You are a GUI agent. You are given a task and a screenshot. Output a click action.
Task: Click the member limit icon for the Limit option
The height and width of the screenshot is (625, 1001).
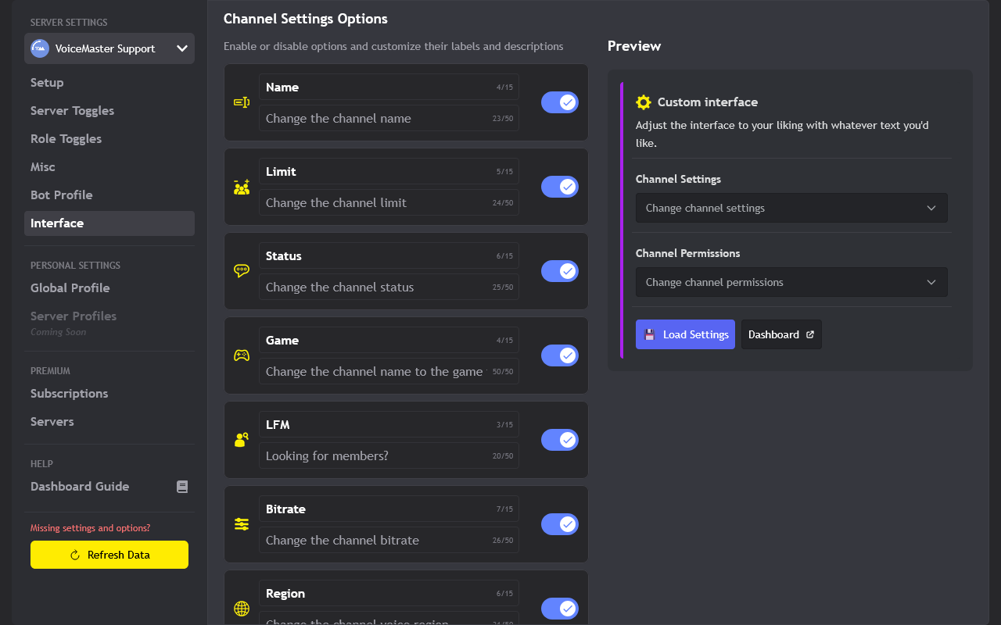(x=242, y=187)
